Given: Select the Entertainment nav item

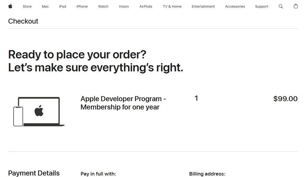Looking at the screenshot, I should coord(203,6).
